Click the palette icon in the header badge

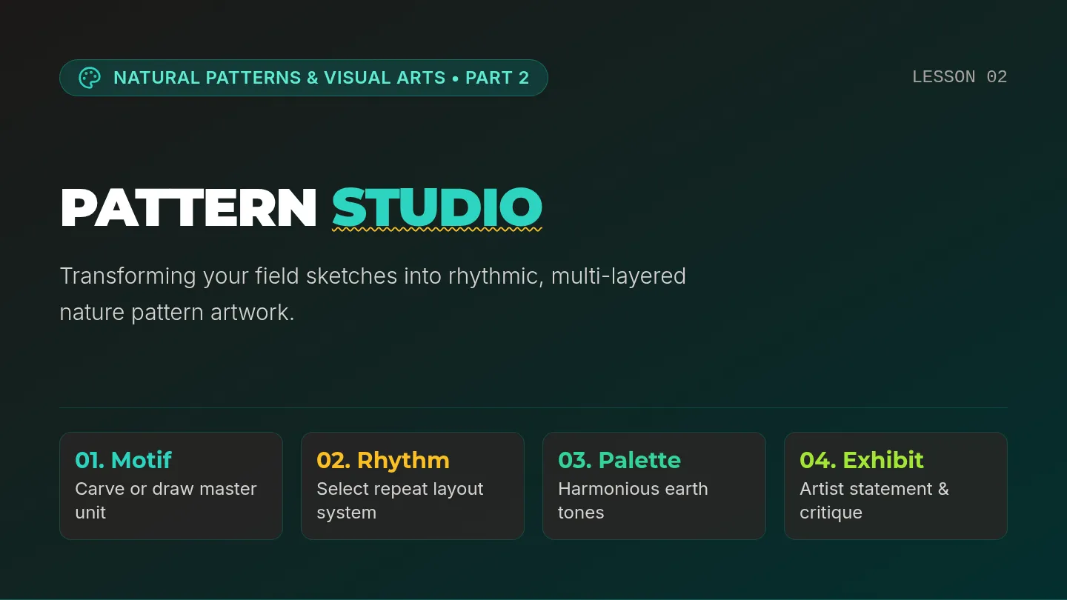tap(90, 78)
